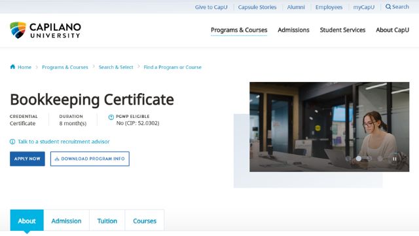
Task: Select the active second slideshow dot
Action: click(x=359, y=159)
